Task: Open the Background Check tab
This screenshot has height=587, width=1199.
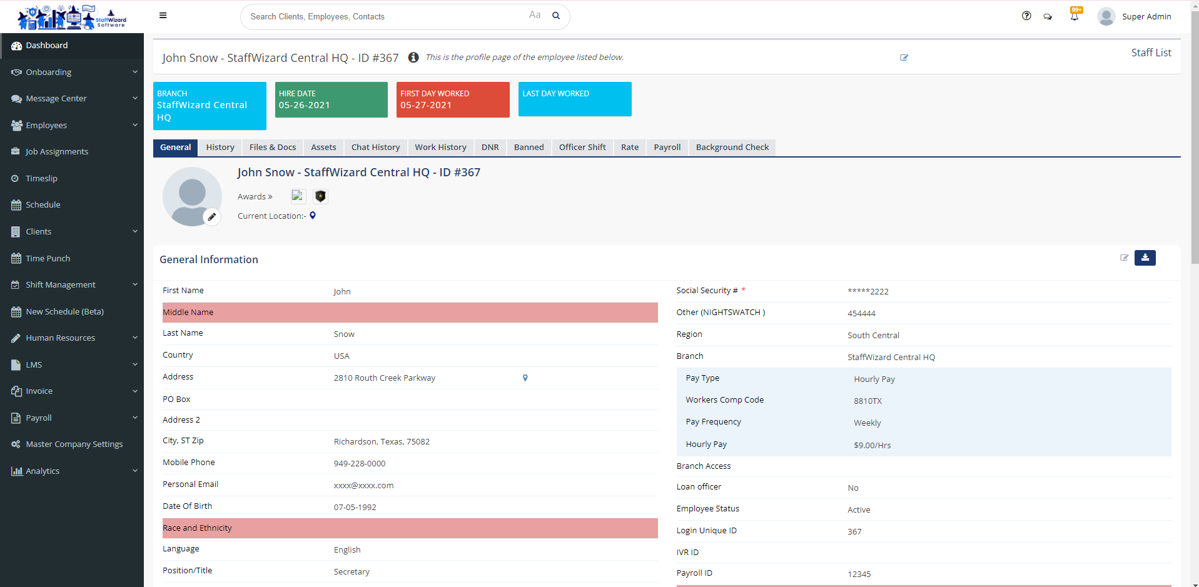Action: pyautogui.click(x=732, y=148)
